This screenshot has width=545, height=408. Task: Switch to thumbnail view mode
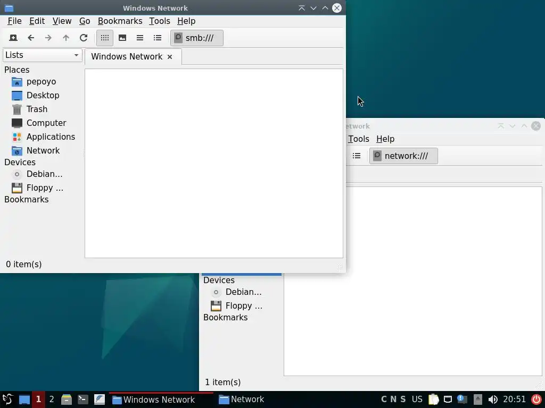tap(122, 38)
